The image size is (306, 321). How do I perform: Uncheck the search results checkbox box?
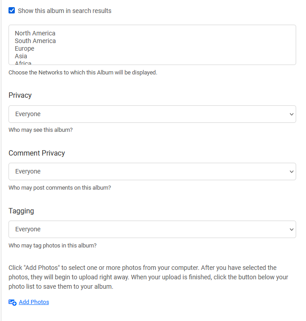tap(12, 10)
